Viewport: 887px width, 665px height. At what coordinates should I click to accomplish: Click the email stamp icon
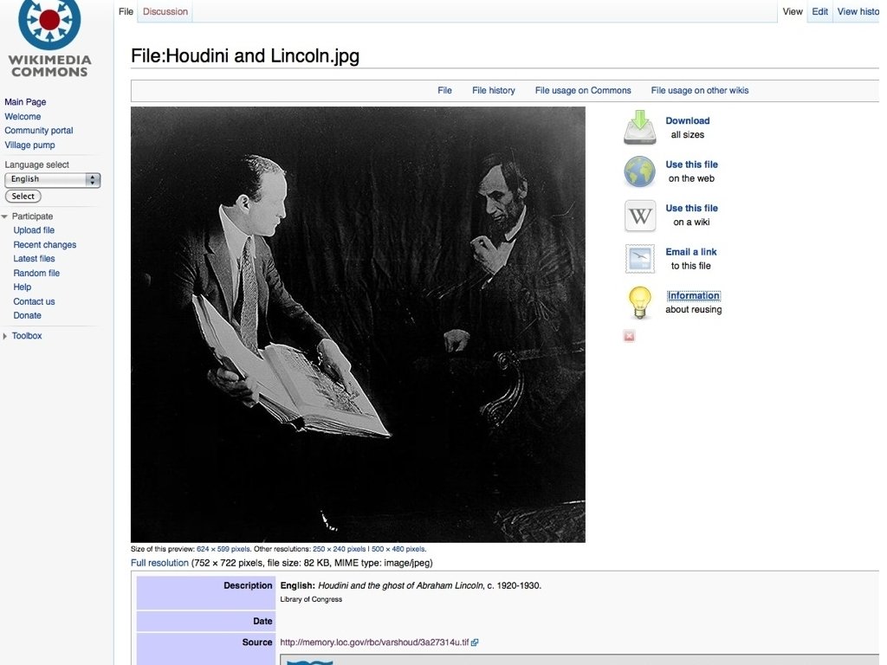point(640,259)
